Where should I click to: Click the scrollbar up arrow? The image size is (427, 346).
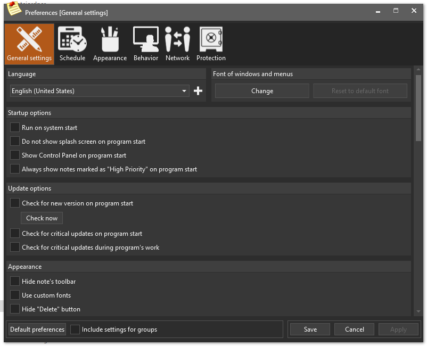(418, 70)
